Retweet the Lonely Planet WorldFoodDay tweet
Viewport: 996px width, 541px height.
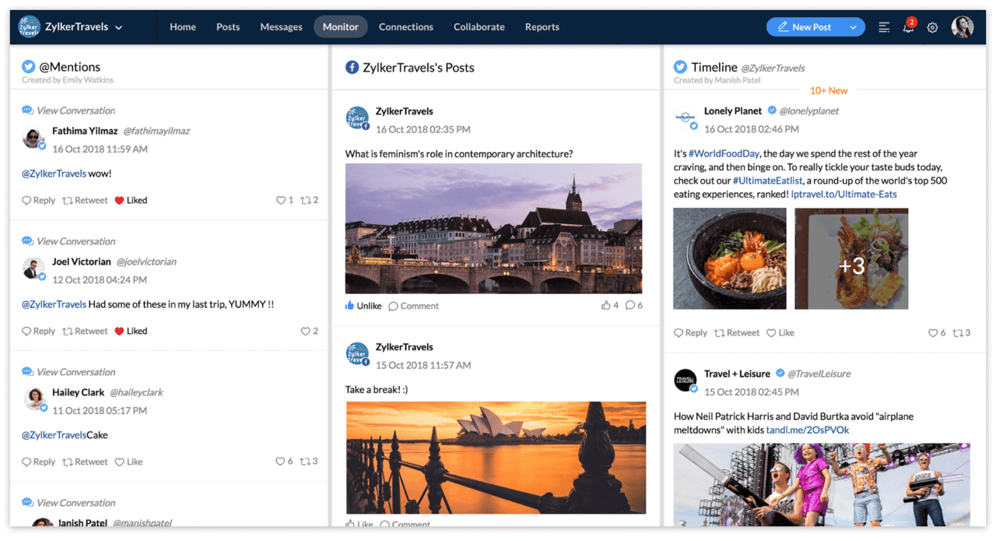click(736, 332)
